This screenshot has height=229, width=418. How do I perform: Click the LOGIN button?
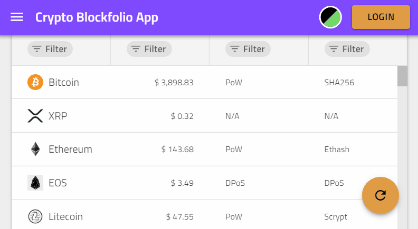coord(381,17)
